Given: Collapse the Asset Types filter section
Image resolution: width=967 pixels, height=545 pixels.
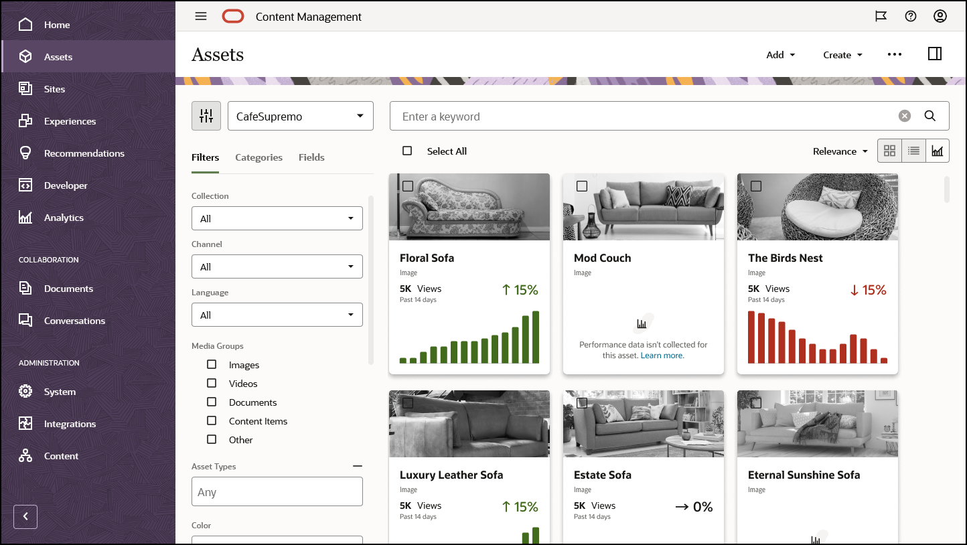Looking at the screenshot, I should (358, 466).
